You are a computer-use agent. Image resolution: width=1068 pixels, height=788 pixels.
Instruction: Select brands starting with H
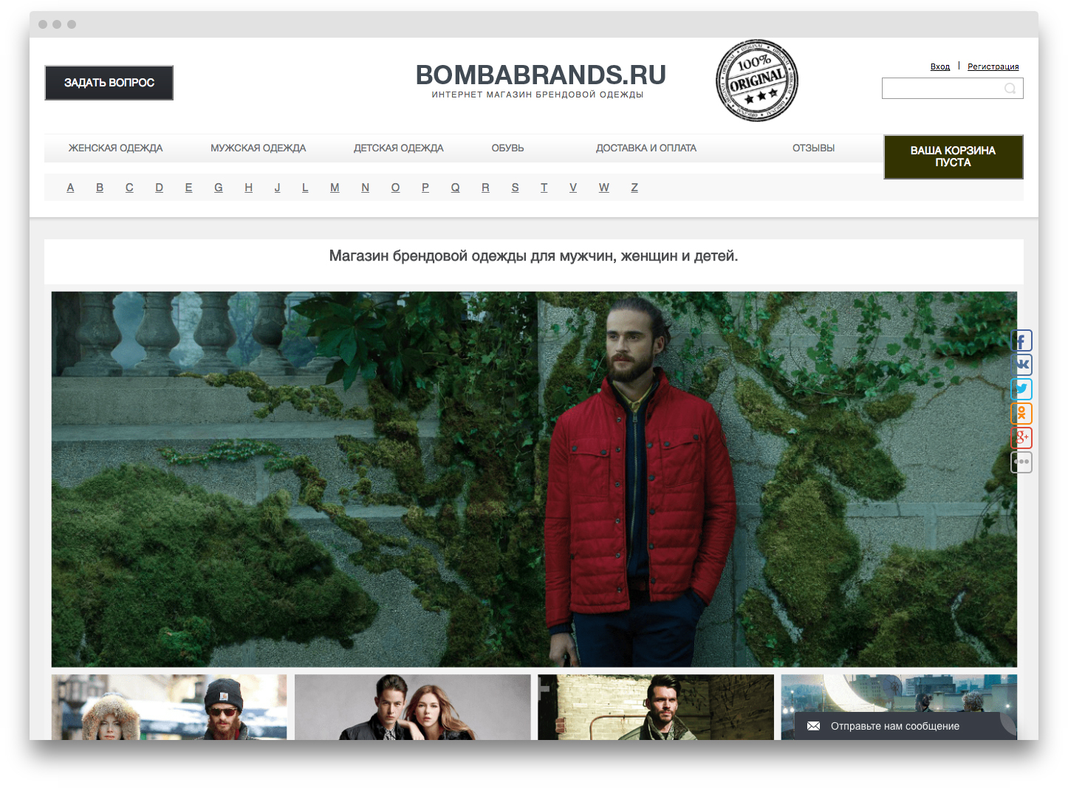pyautogui.click(x=249, y=188)
